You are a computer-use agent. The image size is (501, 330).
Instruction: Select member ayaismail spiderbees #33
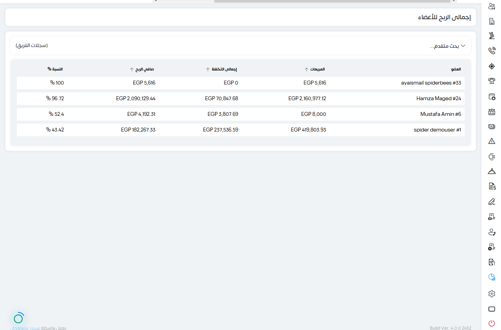click(x=431, y=83)
